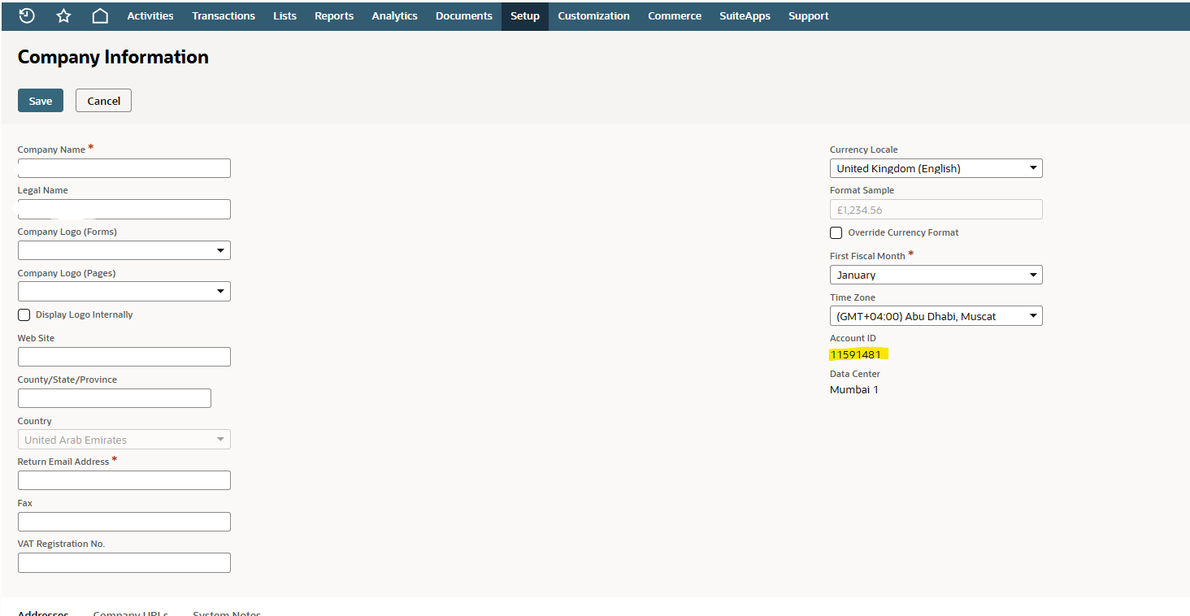Focus the Company Name input field
The width and height of the screenshot is (1190, 616).
[x=124, y=168]
